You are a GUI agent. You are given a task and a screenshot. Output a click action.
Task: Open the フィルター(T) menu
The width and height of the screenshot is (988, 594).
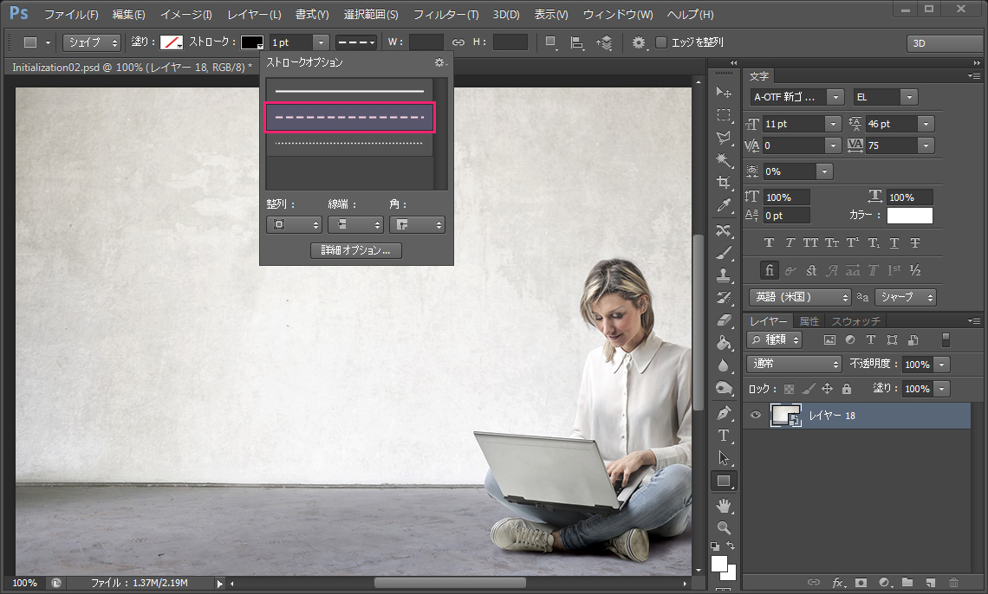pyautogui.click(x=445, y=15)
